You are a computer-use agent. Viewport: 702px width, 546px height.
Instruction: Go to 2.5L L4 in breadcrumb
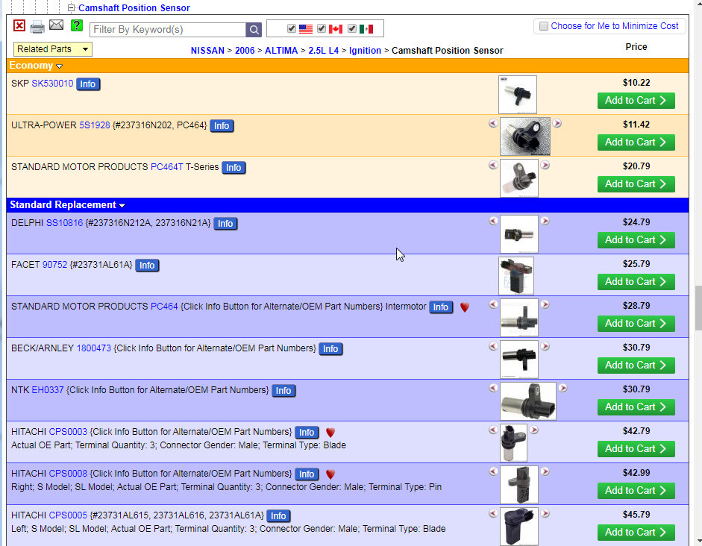pyautogui.click(x=323, y=51)
